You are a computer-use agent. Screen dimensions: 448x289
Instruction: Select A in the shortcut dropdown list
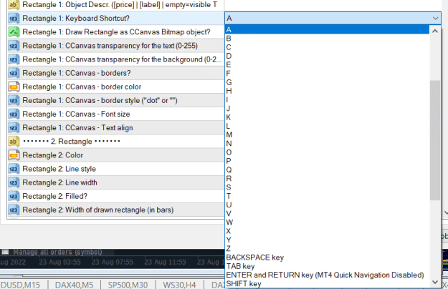[x=327, y=29]
